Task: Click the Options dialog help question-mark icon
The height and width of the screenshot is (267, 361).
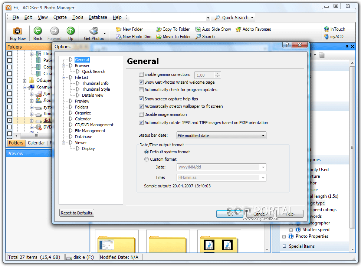Action: tap(287, 45)
